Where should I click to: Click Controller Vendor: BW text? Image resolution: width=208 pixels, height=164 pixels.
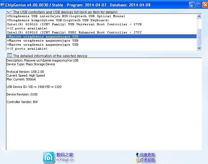pos(22,102)
